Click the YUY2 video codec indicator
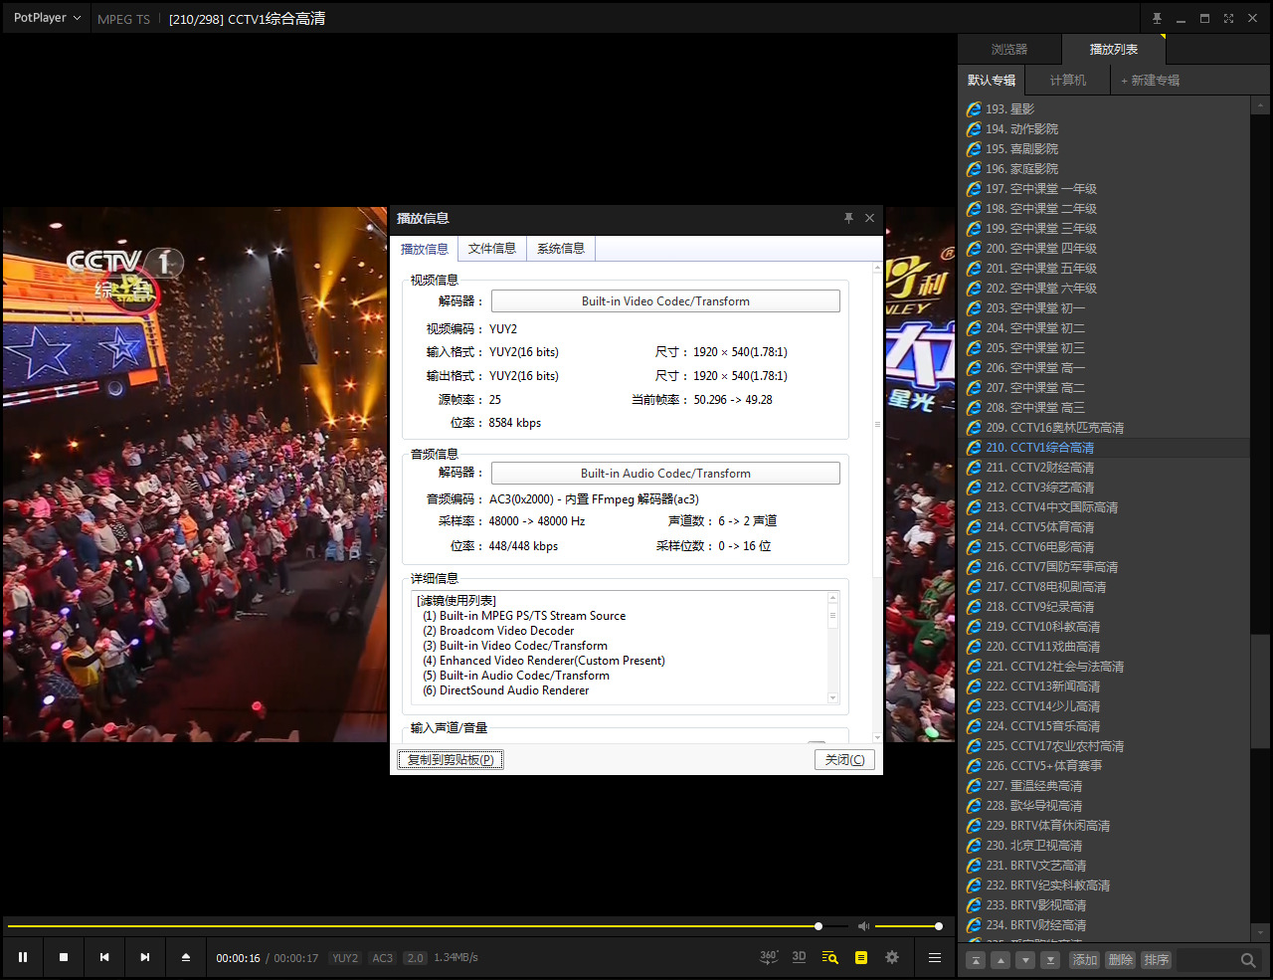 point(345,958)
